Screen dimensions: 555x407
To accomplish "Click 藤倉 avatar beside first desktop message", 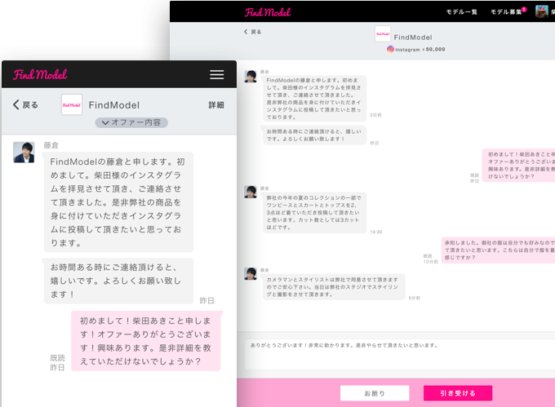I will 251,76.
